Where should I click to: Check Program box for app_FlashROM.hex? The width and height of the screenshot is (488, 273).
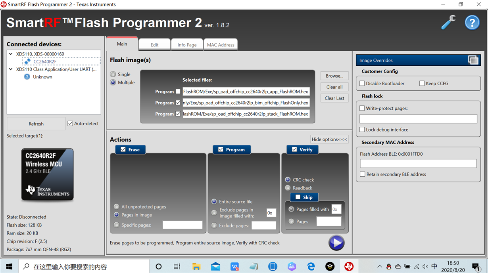[178, 92]
